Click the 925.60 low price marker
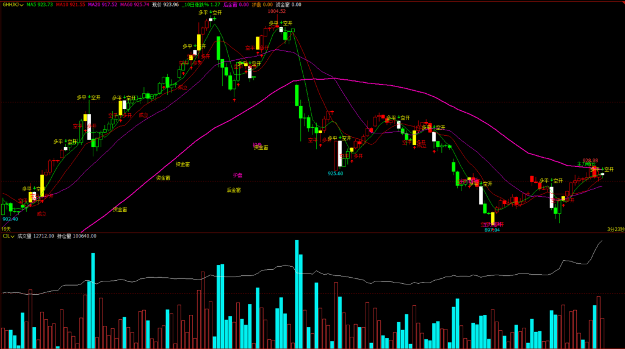Screen dimensions: 625x349 [335, 173]
